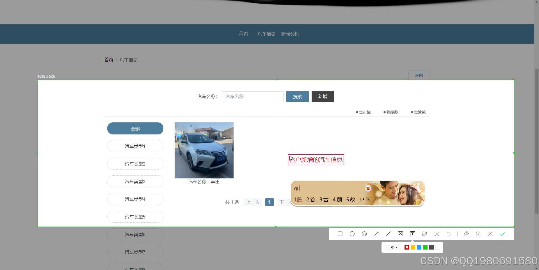
Task: Click the 返回 button
Action: (419, 75)
